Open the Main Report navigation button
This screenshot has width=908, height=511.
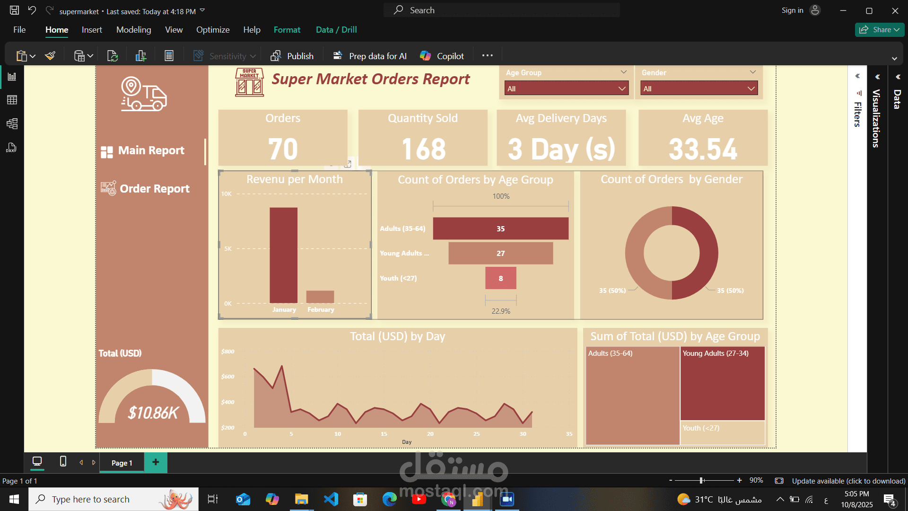click(142, 150)
